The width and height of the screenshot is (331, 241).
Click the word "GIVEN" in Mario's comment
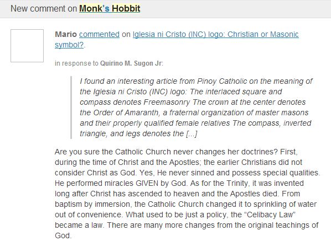(147, 183)
